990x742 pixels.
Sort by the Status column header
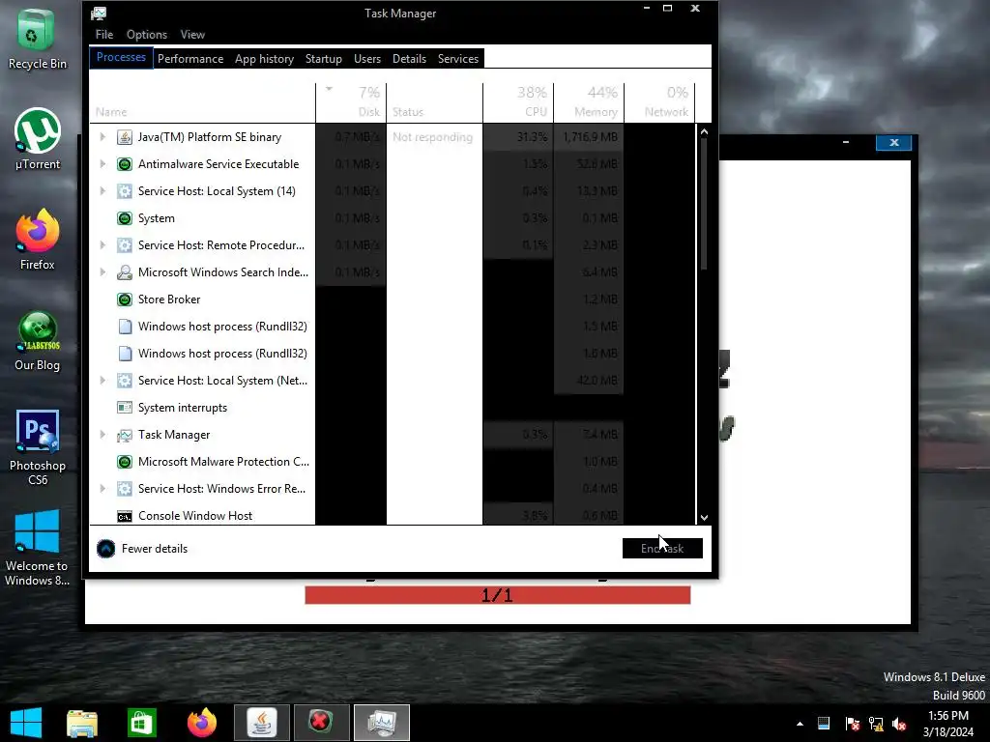coord(434,102)
